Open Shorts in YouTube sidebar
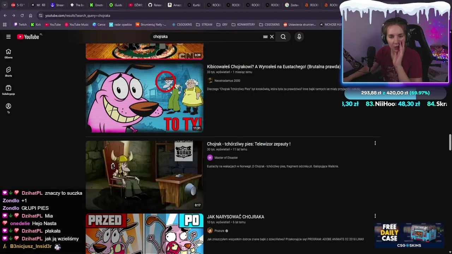The image size is (452, 254). point(8,72)
